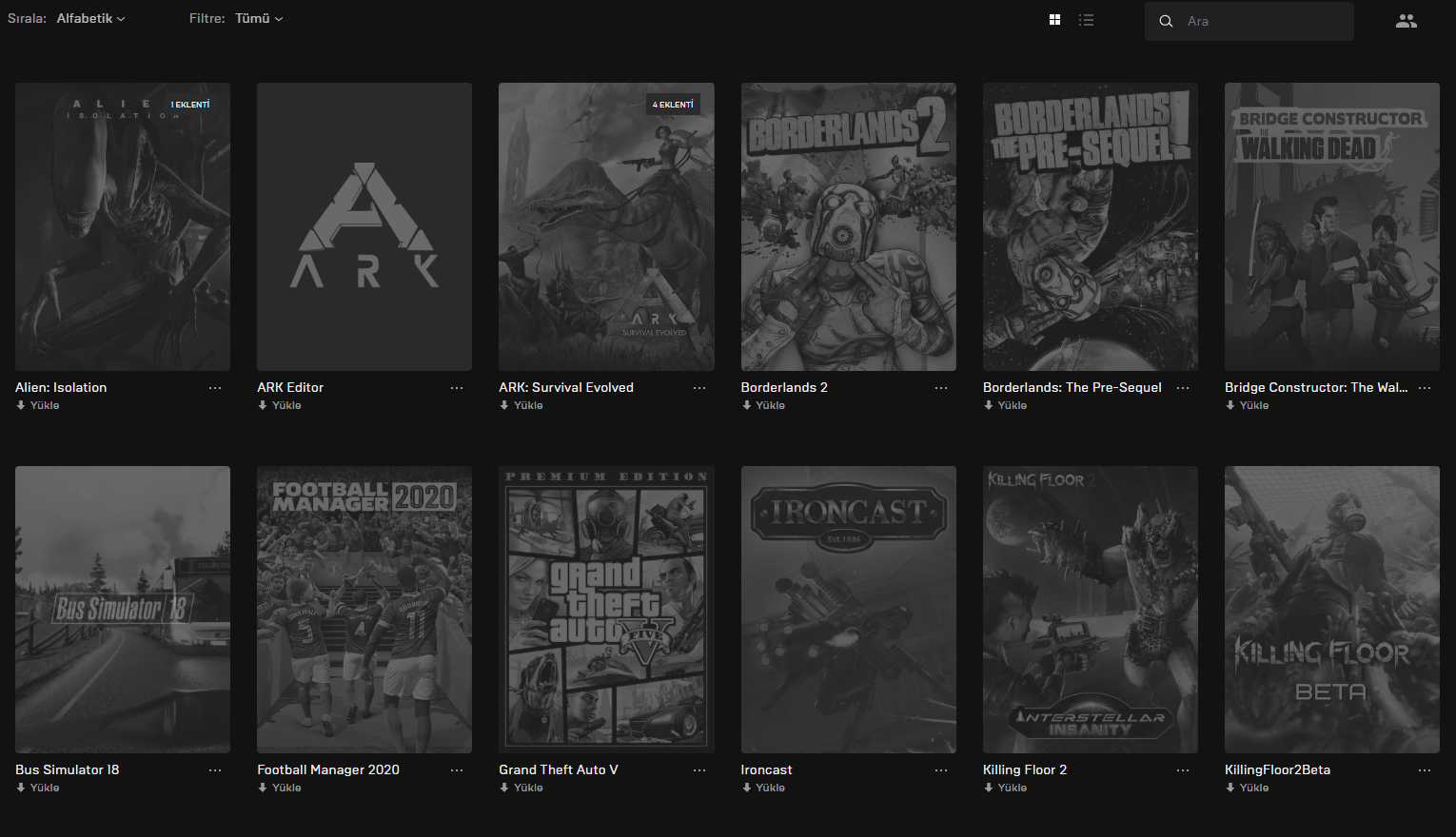Click Yükle under Alien: Isolation
The width and height of the screenshot is (1456, 837).
click(38, 405)
